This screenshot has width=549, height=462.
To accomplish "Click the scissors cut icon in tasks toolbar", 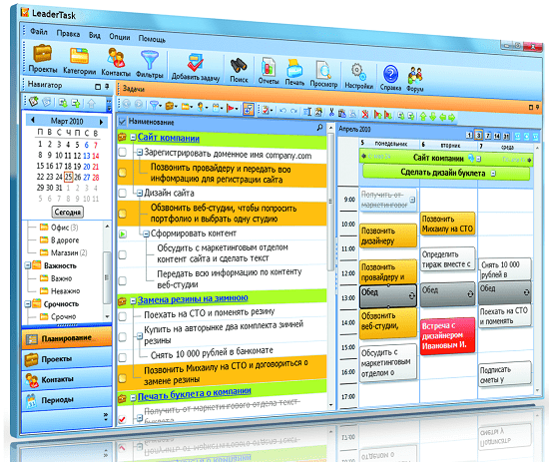I will click(x=331, y=112).
